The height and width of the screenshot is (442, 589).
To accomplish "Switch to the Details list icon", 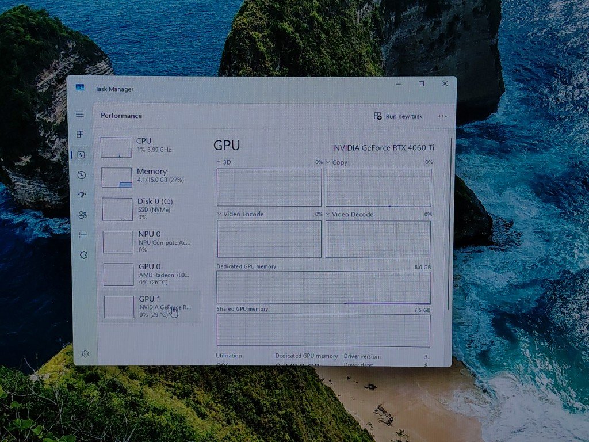I will [83, 235].
